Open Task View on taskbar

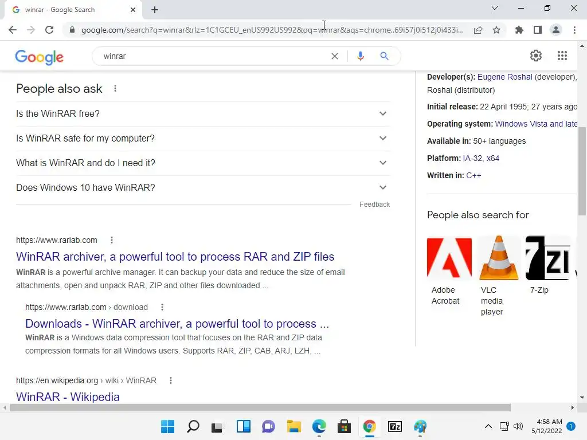pyautogui.click(x=217, y=426)
